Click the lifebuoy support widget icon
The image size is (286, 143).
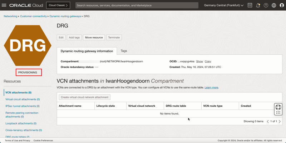click(278, 107)
